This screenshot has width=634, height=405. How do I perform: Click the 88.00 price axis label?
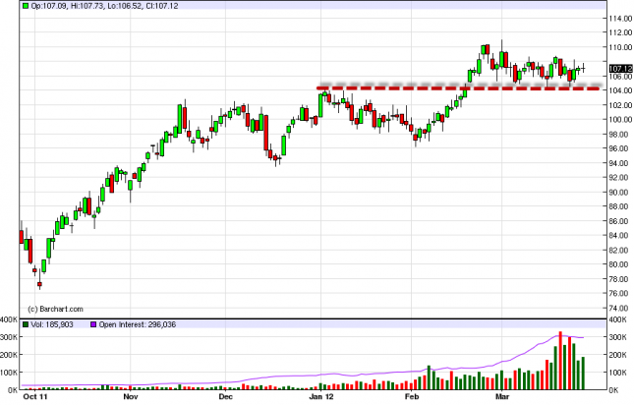click(620, 206)
